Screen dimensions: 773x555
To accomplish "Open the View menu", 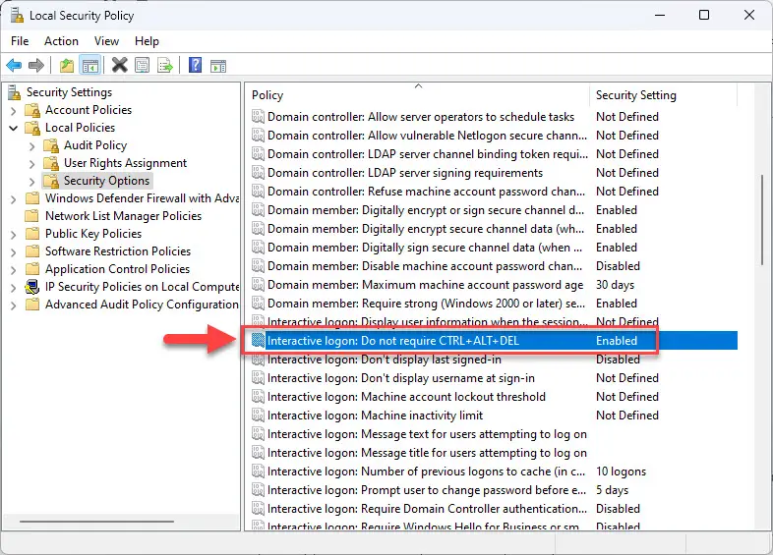I will (x=106, y=41).
